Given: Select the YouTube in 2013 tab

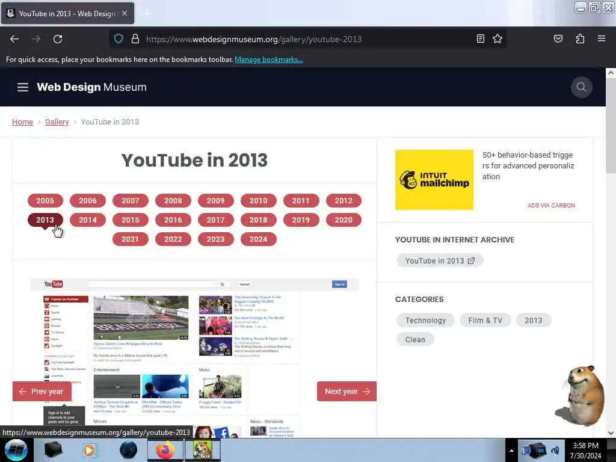Looking at the screenshot, I should pyautogui.click(x=67, y=13).
